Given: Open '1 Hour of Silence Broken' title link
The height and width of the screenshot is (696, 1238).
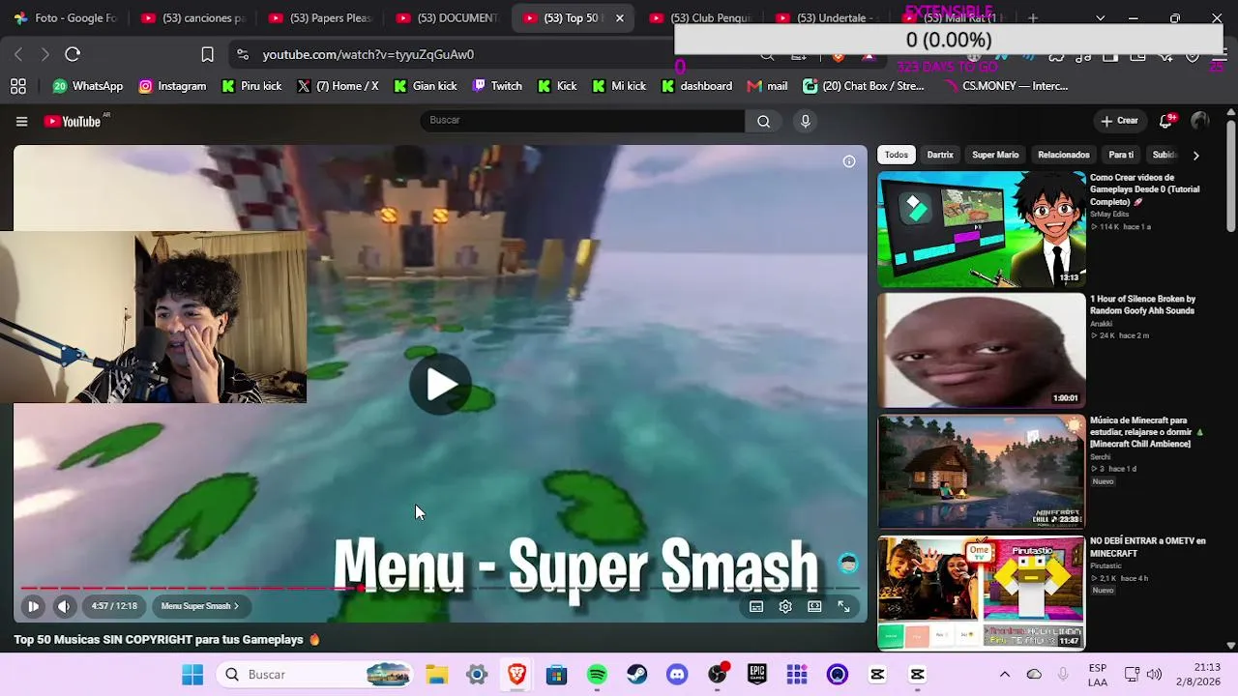Looking at the screenshot, I should (x=1143, y=305).
